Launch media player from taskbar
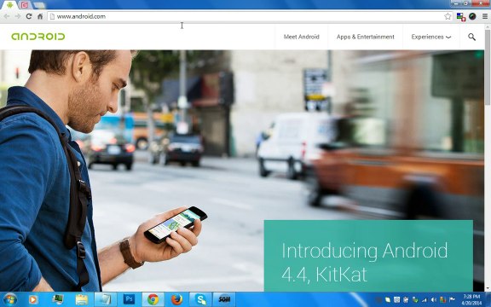The width and height of the screenshot is (491, 307). point(33,299)
